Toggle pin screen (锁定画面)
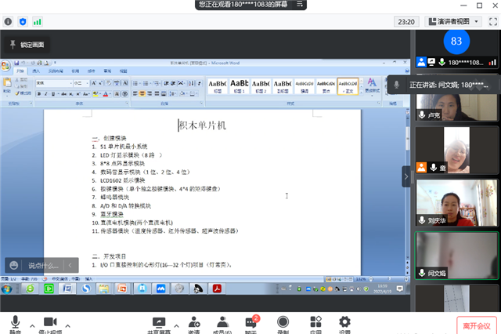The image size is (501, 334). 27,45
